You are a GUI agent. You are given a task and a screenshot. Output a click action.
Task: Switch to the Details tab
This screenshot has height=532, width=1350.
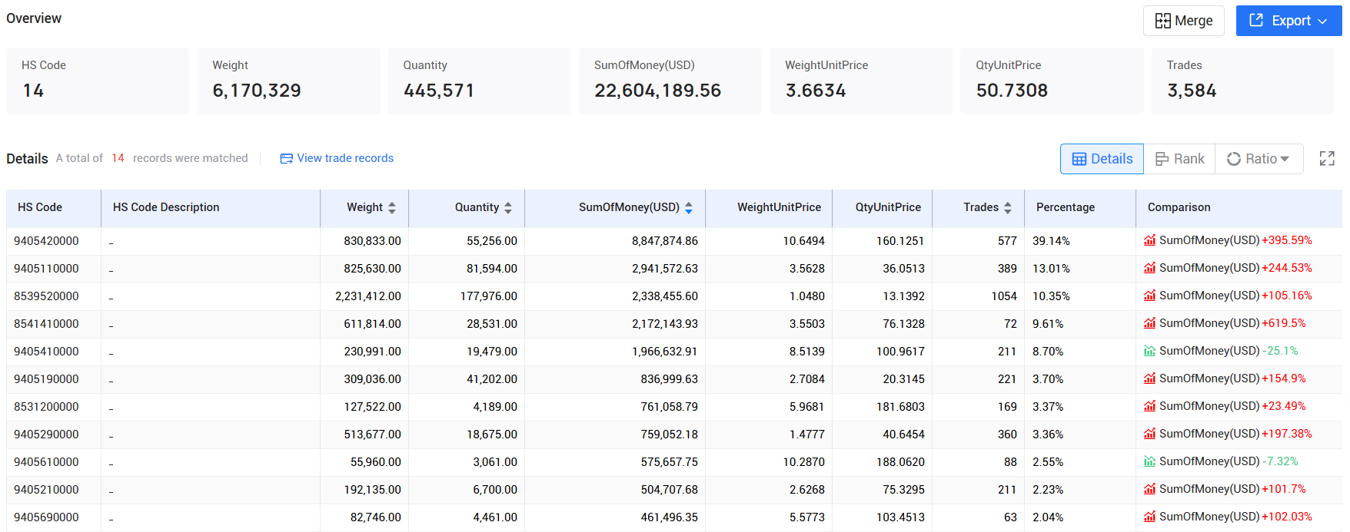[x=1102, y=159]
